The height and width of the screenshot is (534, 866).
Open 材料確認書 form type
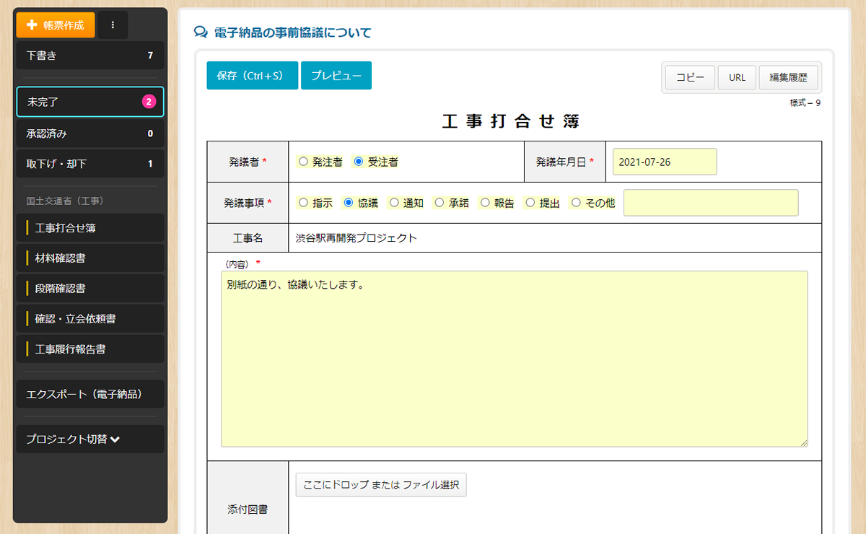90,258
